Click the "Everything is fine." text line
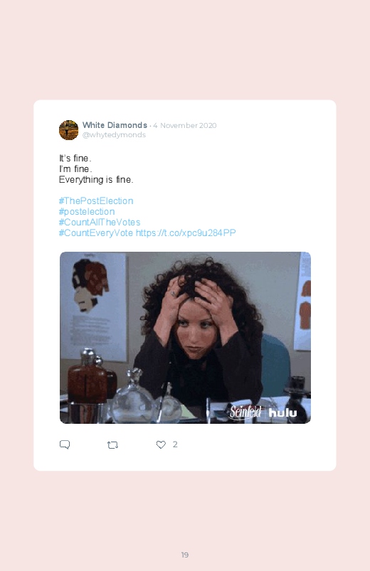370x571 pixels. coord(96,179)
